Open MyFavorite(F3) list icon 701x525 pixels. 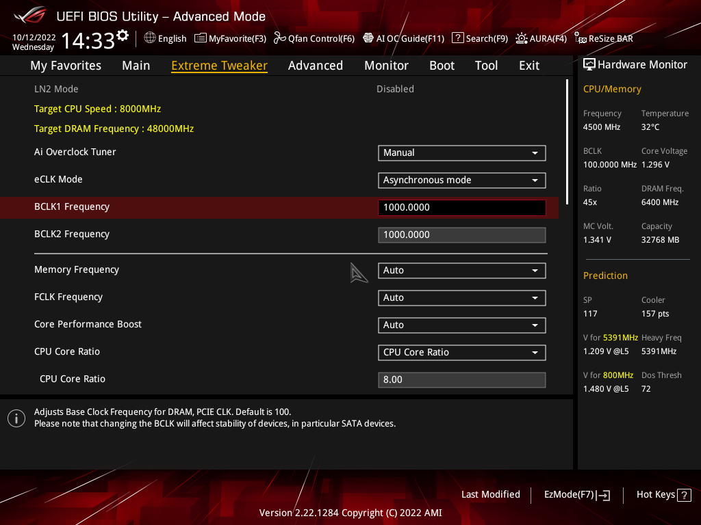pyautogui.click(x=201, y=38)
